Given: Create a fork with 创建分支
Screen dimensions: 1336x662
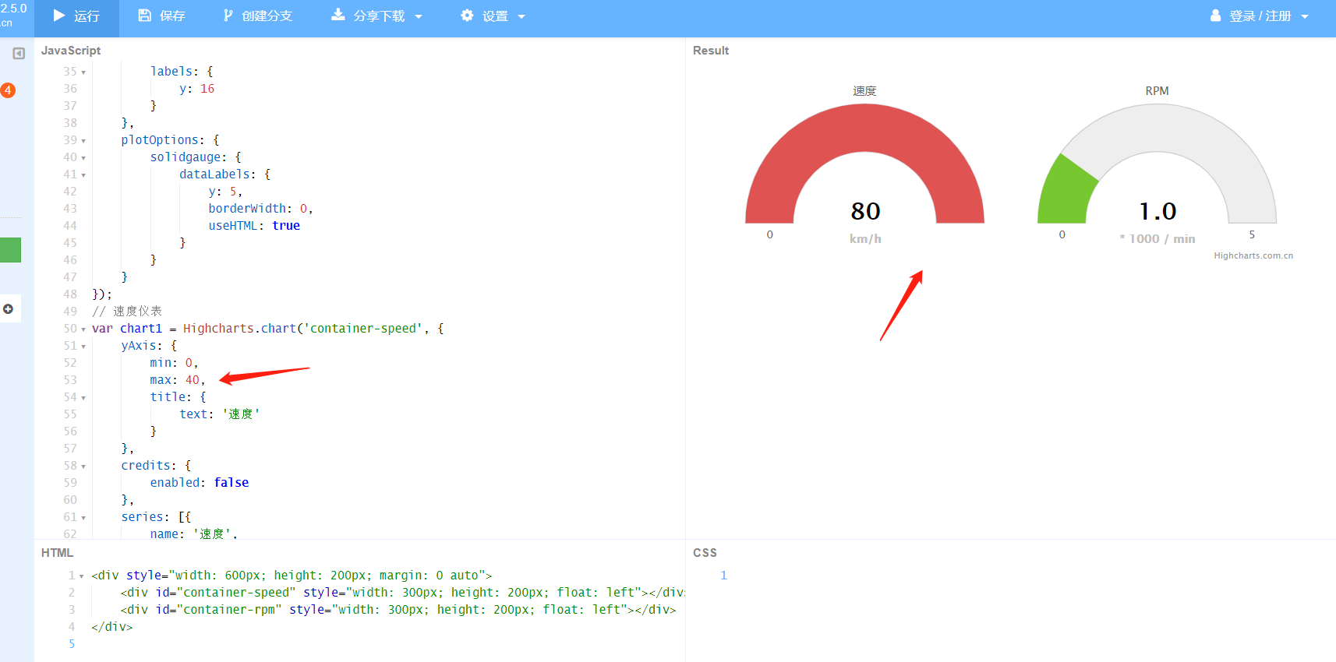Looking at the screenshot, I should (257, 16).
